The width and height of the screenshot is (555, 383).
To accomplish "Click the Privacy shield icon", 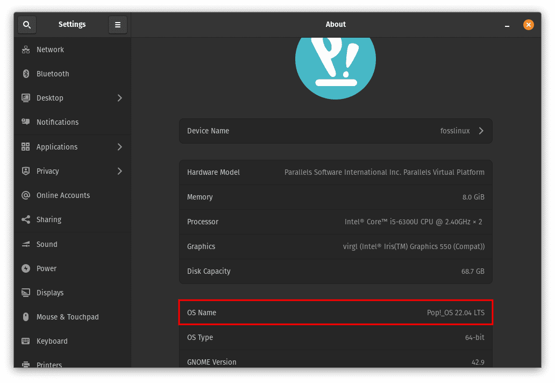I will tap(26, 171).
